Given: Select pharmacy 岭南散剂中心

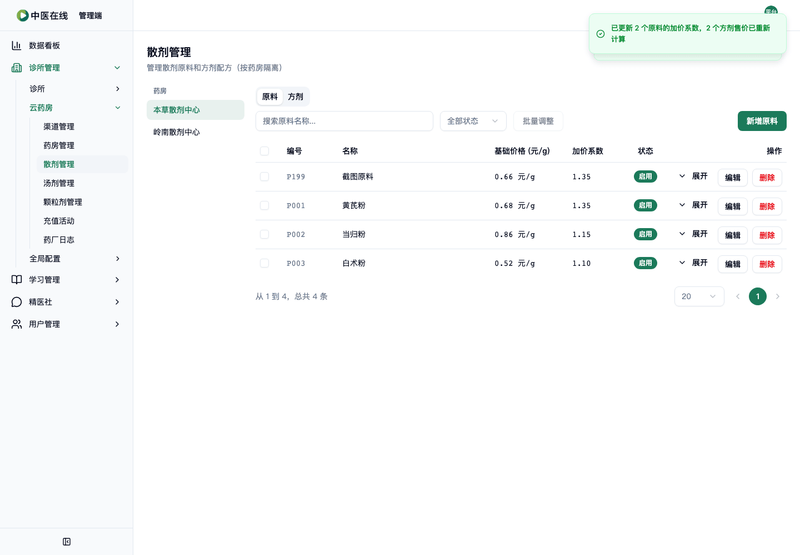Looking at the screenshot, I should (196, 132).
